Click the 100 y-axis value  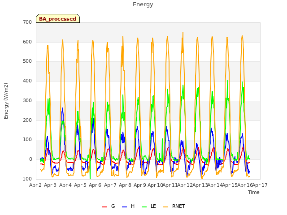point(27,140)
